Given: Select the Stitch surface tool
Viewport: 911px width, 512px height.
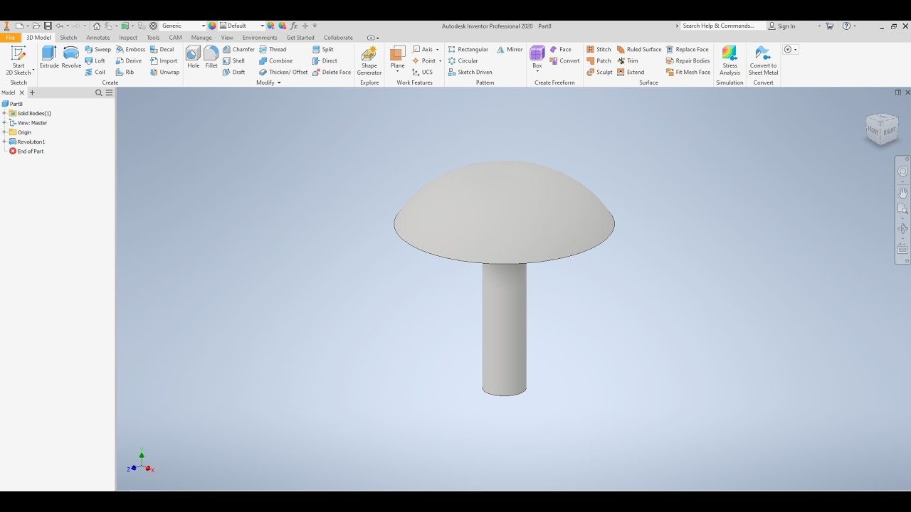Looking at the screenshot, I should (x=599, y=50).
